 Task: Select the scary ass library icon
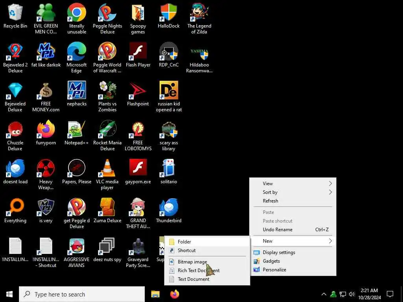click(168, 136)
